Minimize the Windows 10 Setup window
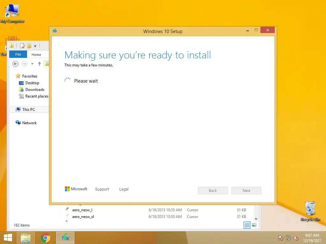This screenshot has height=244, width=326. click(248, 30)
